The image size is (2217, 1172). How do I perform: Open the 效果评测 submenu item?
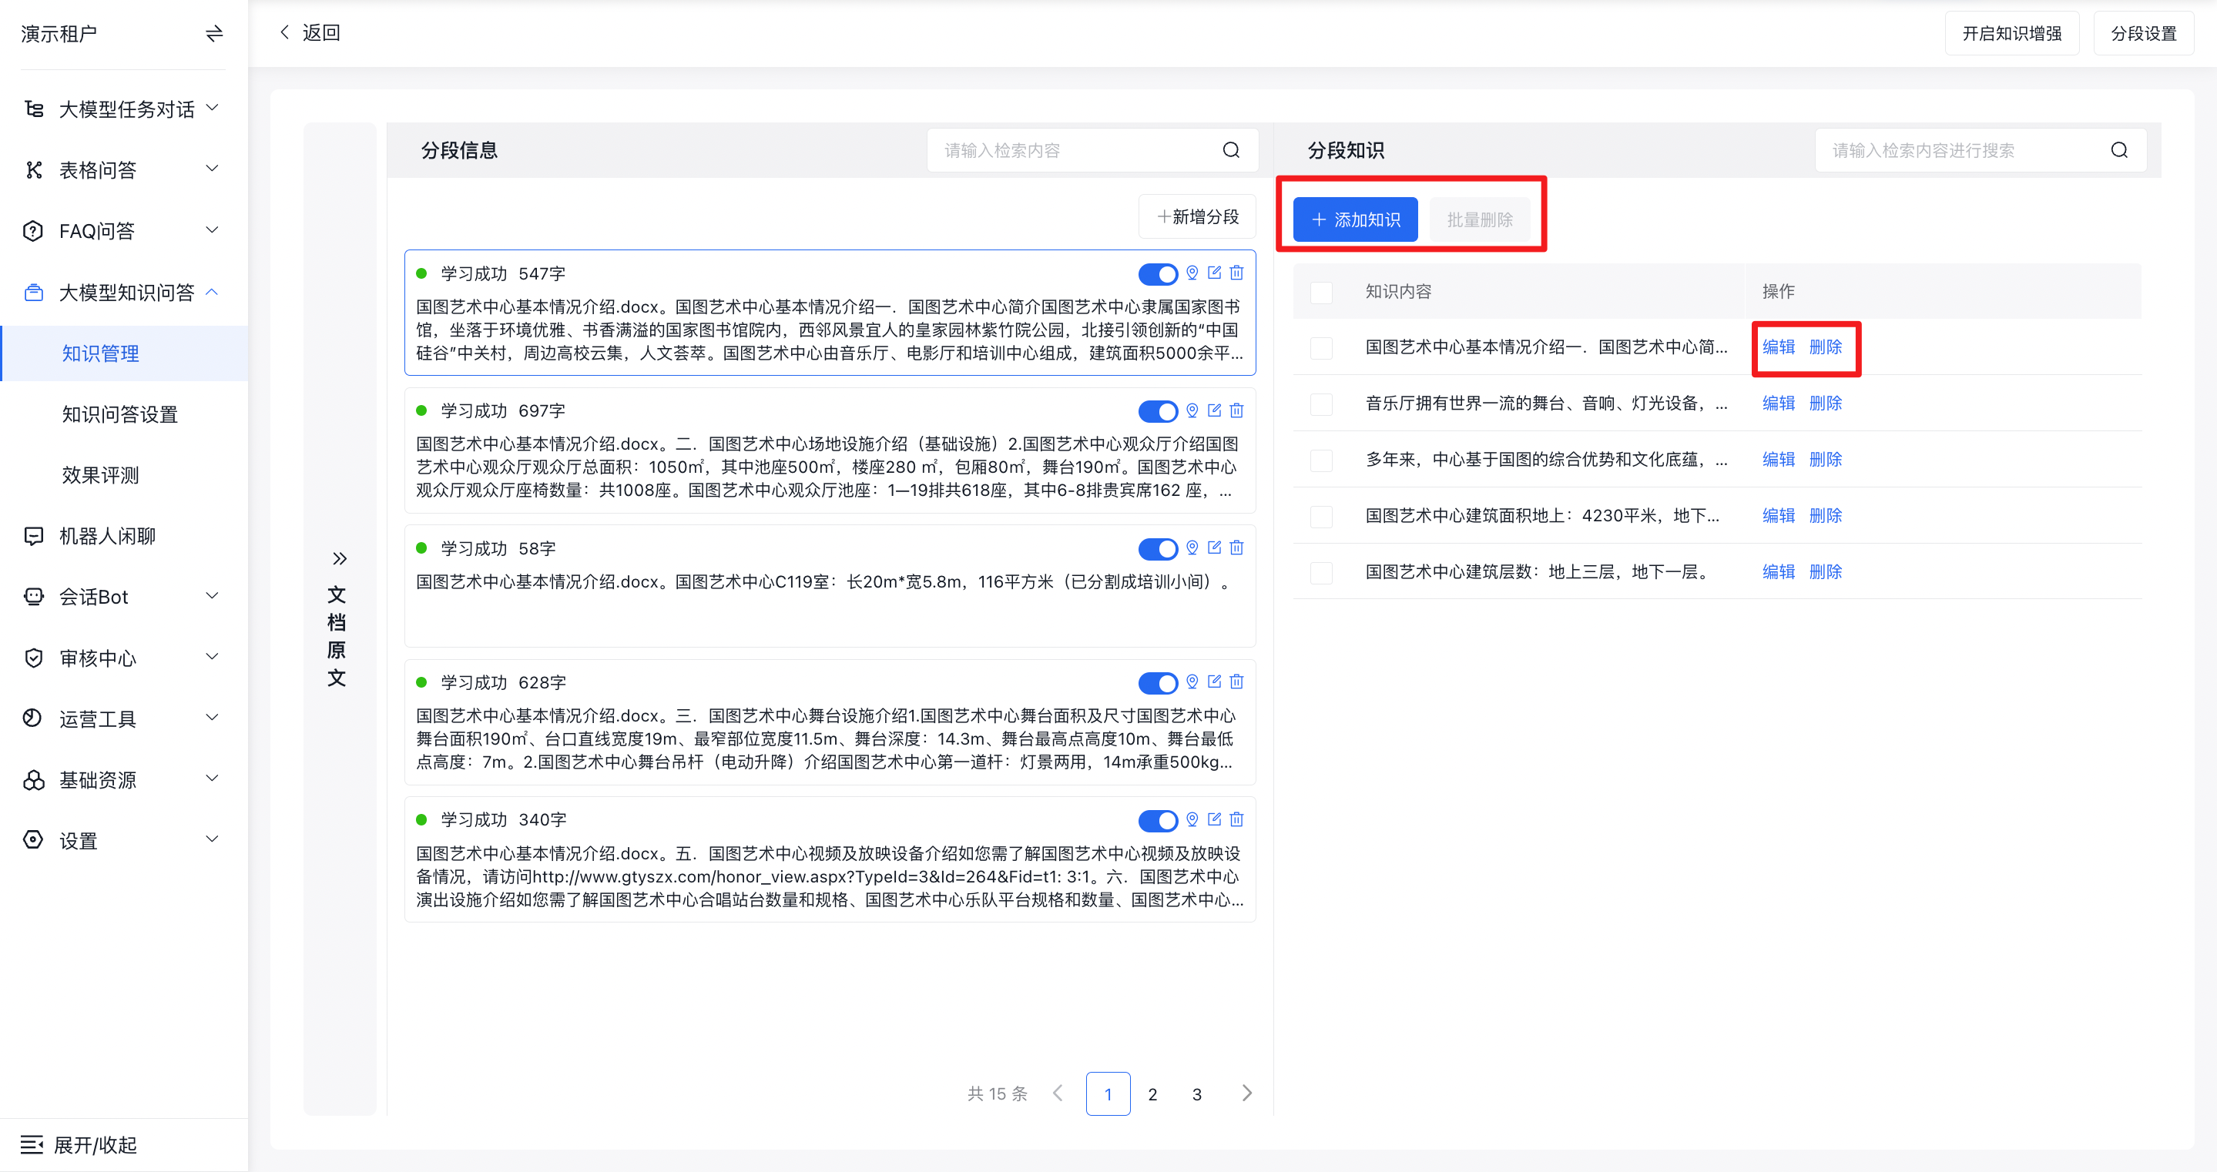[124, 476]
